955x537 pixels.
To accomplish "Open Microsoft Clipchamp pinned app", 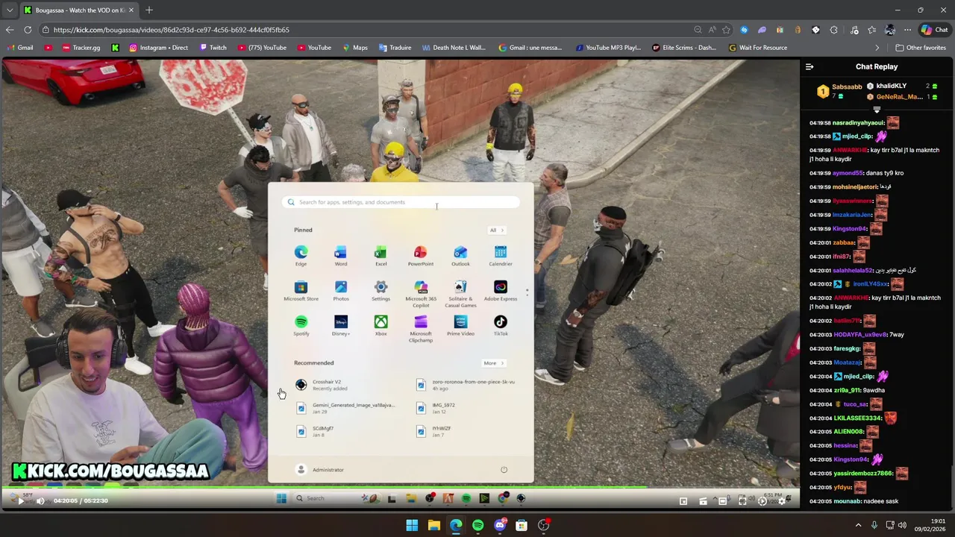I will [421, 328].
